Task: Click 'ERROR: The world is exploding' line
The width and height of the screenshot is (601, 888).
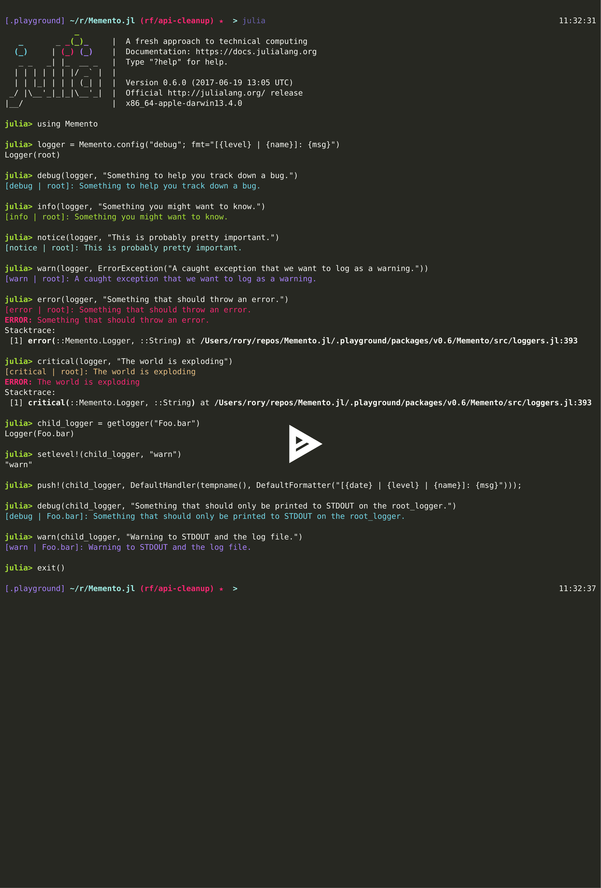Action: 72,382
